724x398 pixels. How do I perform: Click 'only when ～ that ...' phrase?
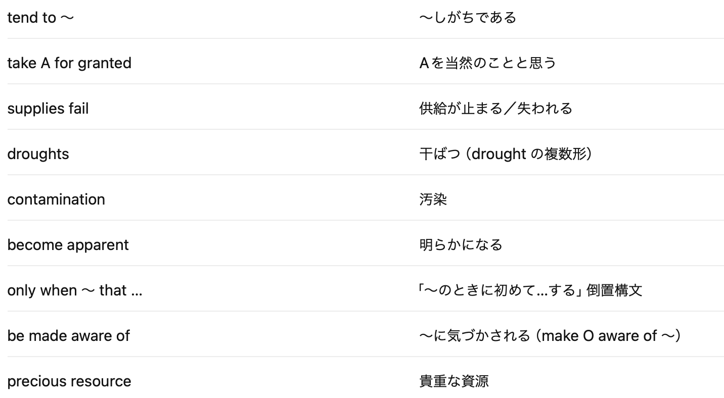[x=75, y=290]
